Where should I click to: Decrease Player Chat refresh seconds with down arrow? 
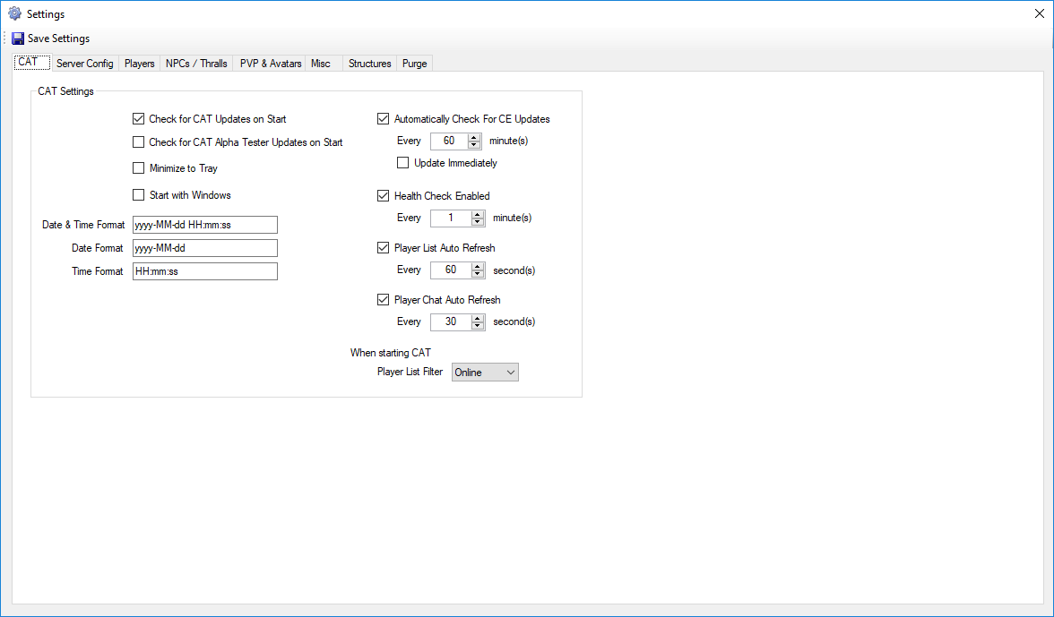point(475,325)
